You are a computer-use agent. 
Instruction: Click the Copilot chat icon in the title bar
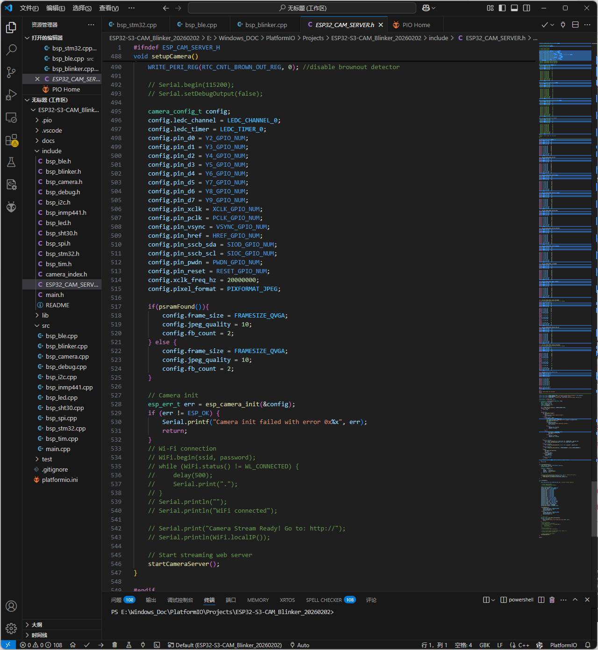coord(426,8)
